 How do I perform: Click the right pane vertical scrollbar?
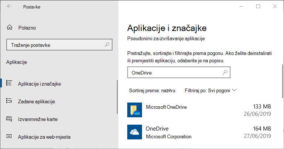(283, 81)
